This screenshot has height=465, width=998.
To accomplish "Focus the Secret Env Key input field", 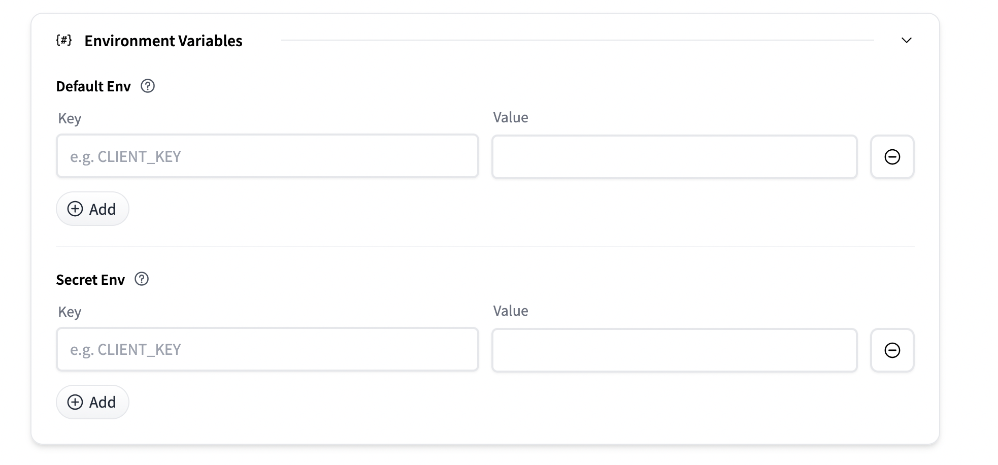I will click(267, 349).
